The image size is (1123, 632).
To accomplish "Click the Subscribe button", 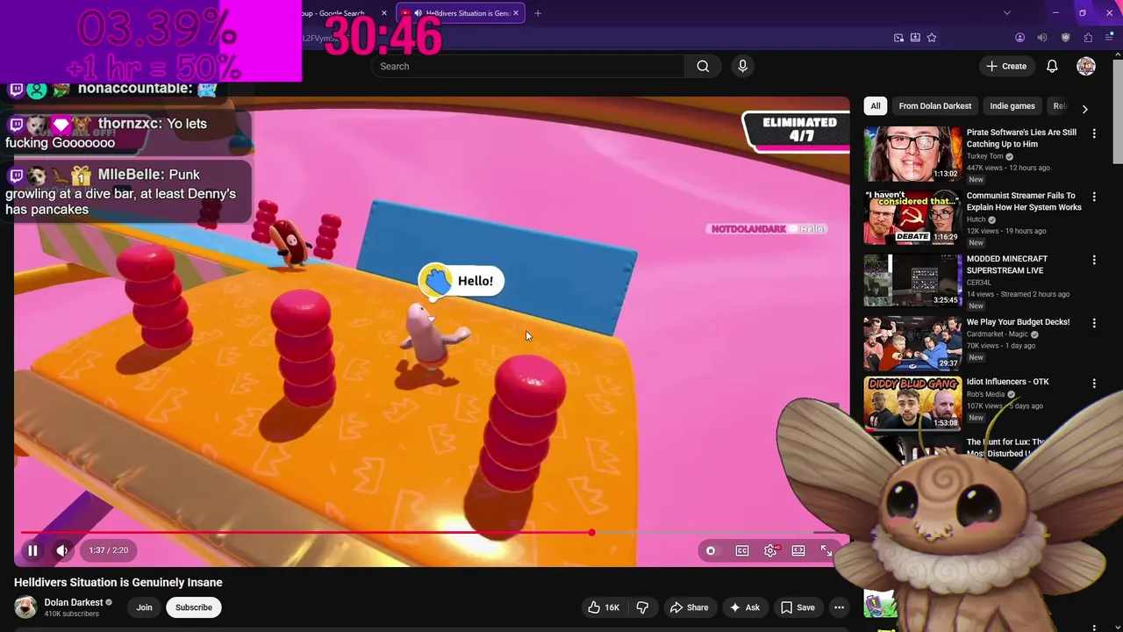I will point(194,607).
